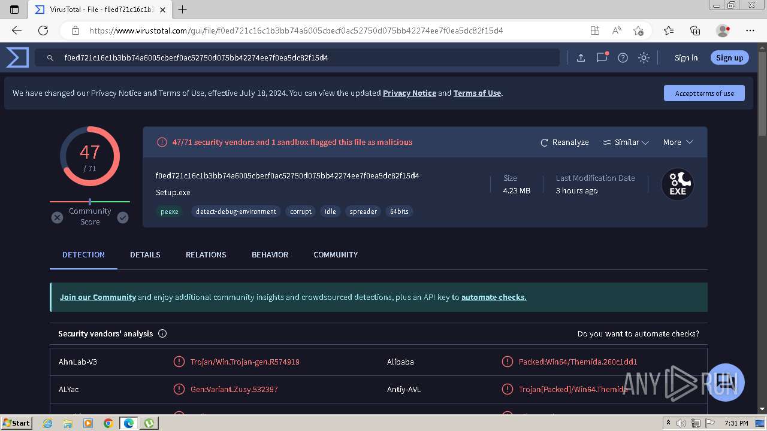This screenshot has width=767, height=431.
Task: Launch Internet Explorer from the taskbar
Action: click(x=47, y=423)
